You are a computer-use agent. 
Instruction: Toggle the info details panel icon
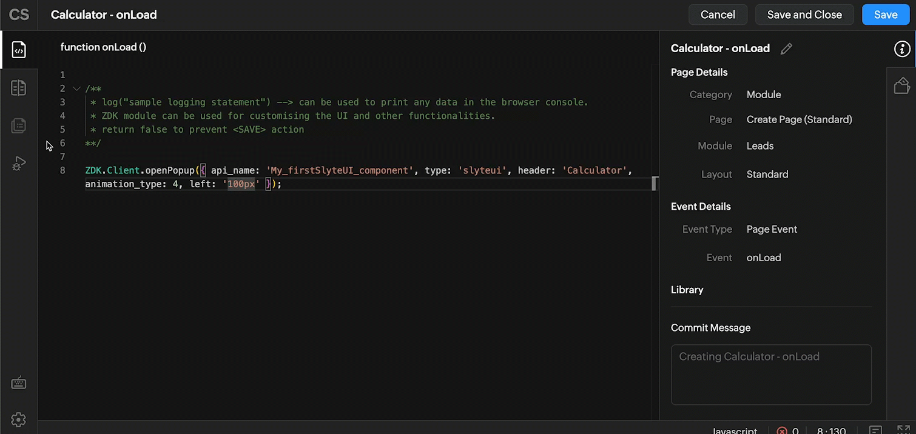tap(902, 50)
